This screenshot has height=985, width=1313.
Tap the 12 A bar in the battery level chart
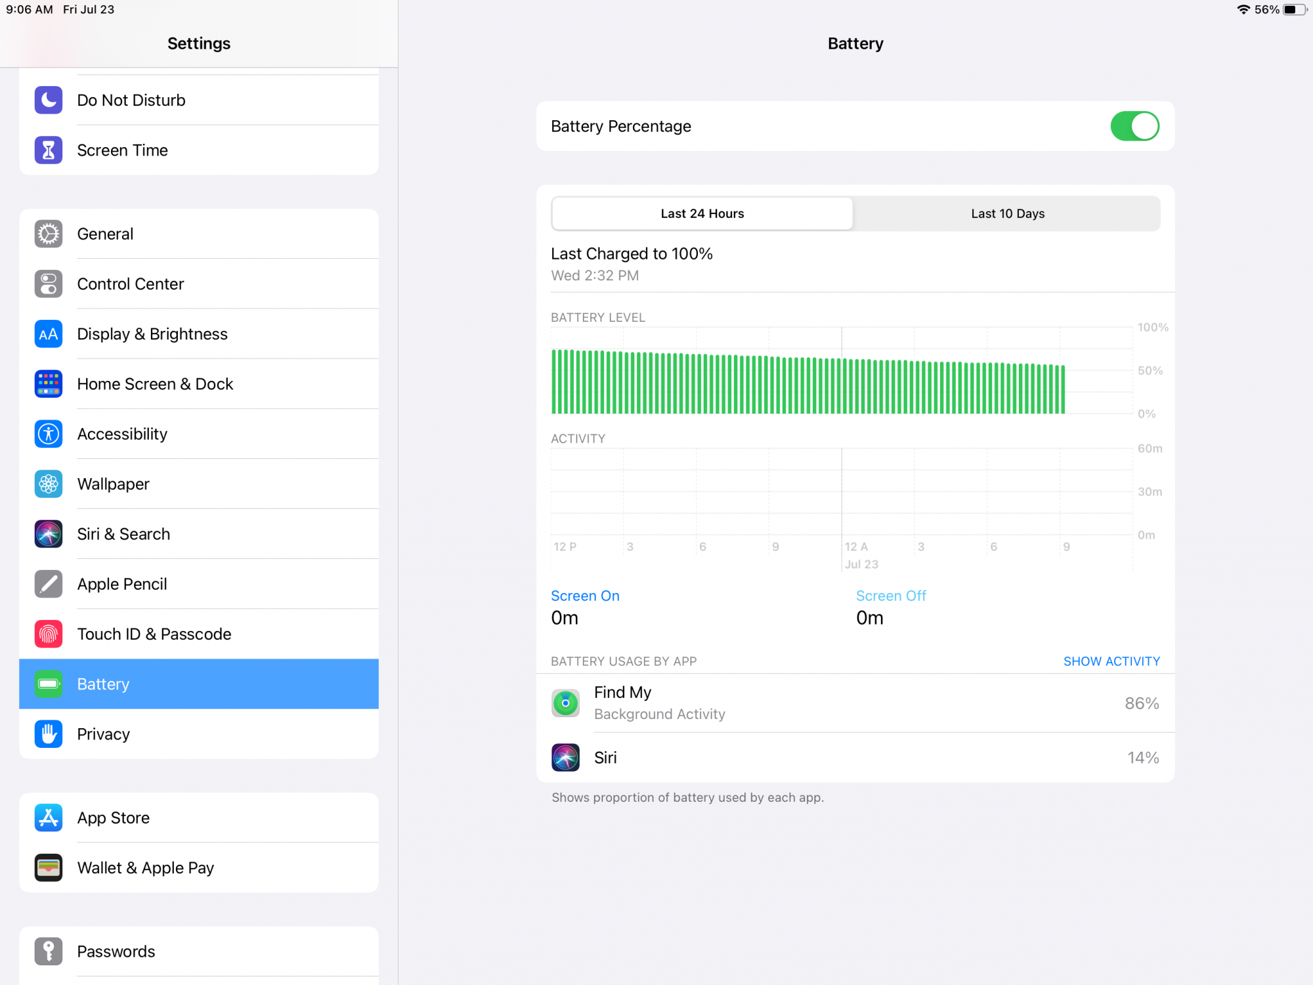(x=846, y=385)
